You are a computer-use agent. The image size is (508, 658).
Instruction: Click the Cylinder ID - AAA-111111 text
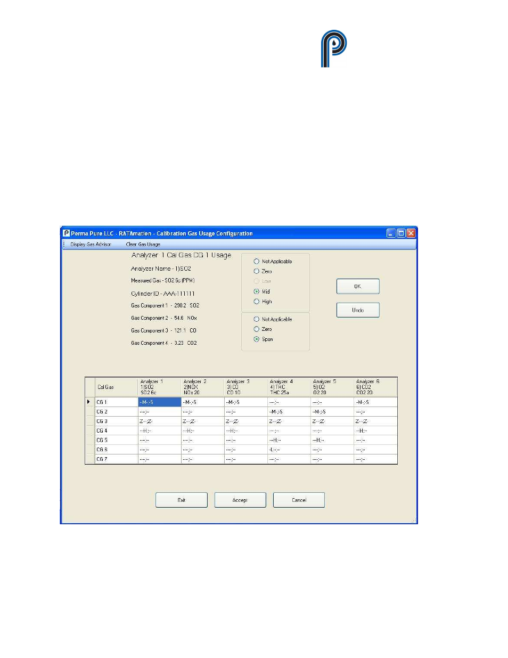163,294
